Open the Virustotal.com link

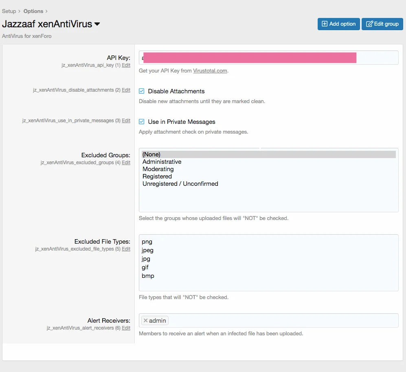210,70
